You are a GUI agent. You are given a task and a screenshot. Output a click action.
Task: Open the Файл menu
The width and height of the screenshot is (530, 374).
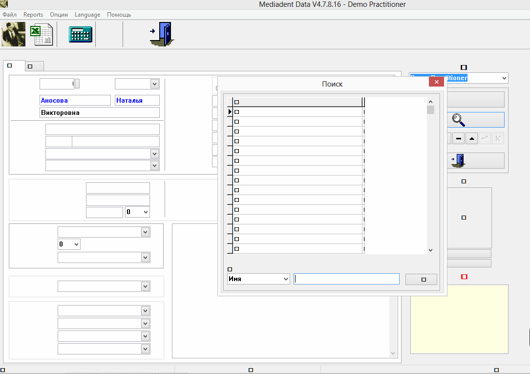click(9, 15)
